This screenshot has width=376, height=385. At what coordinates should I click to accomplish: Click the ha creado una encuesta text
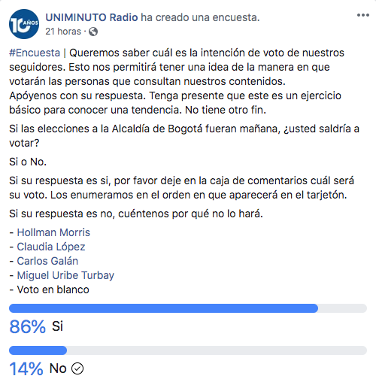200,17
